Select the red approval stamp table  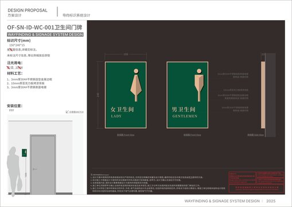click(256, 182)
